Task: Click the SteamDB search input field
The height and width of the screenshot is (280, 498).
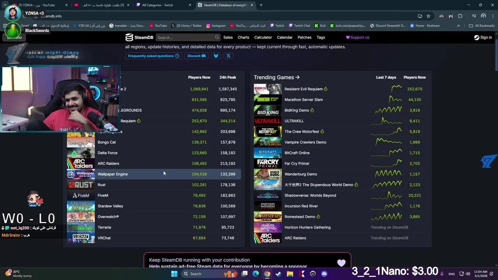Action: [188, 37]
